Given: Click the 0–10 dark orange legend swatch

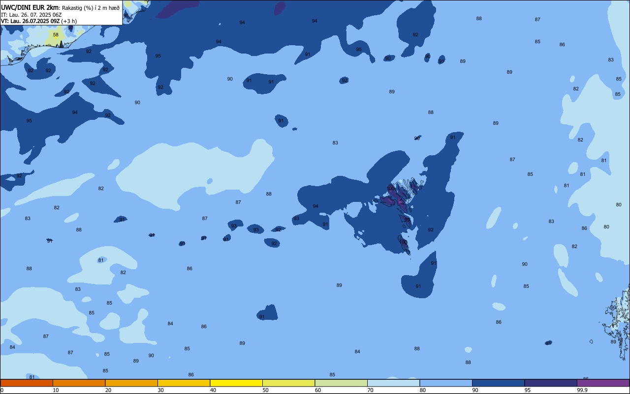Looking at the screenshot, I should pos(27,383).
